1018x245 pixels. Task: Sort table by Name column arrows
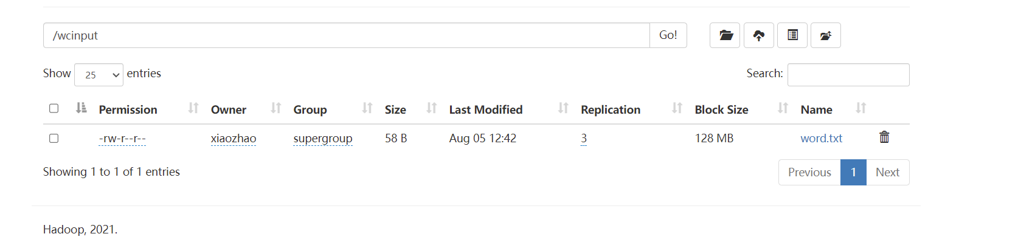tap(860, 108)
